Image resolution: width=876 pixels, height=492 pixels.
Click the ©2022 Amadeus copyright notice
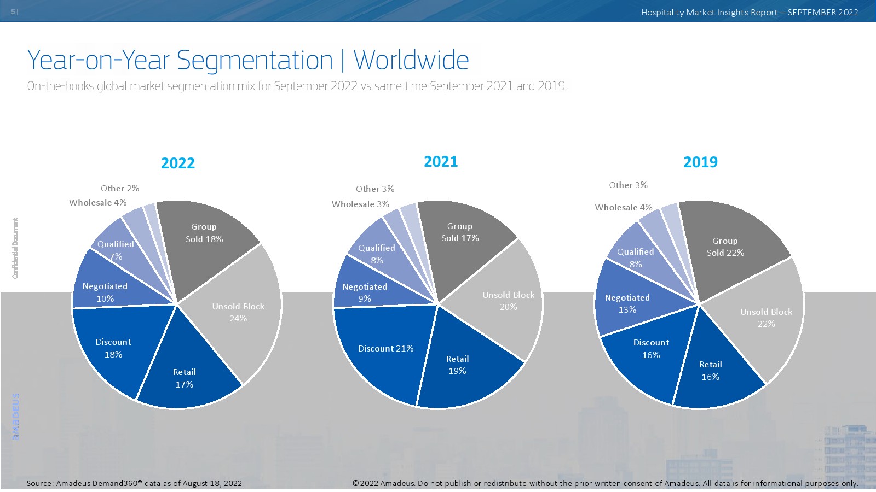click(605, 483)
